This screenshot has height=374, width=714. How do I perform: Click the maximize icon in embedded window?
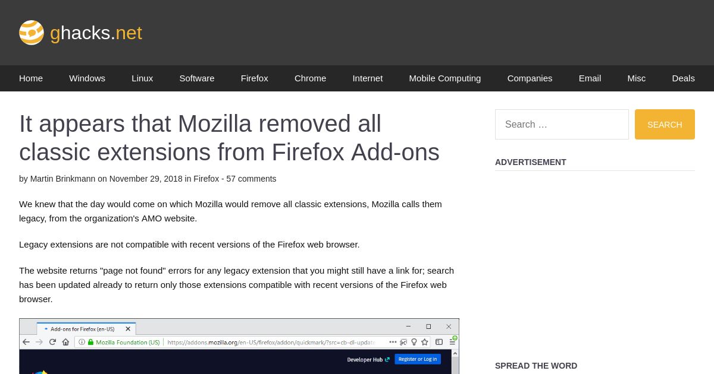(428, 327)
